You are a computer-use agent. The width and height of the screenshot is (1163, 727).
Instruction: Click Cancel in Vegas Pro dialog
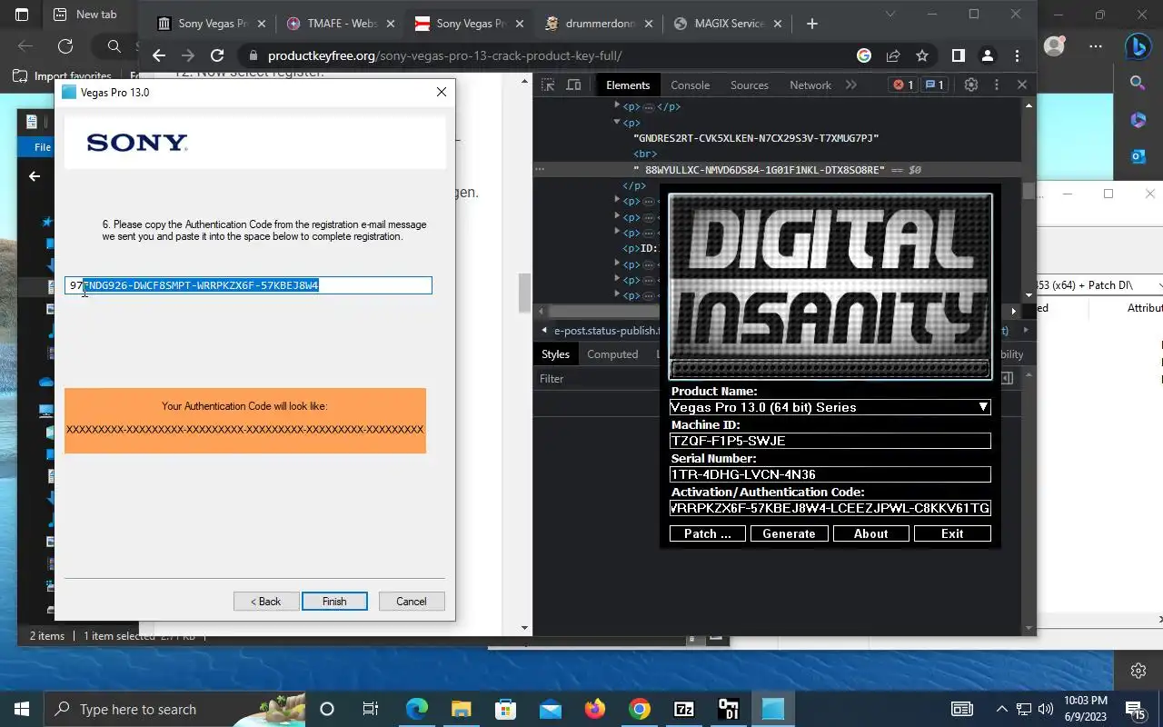pyautogui.click(x=411, y=601)
